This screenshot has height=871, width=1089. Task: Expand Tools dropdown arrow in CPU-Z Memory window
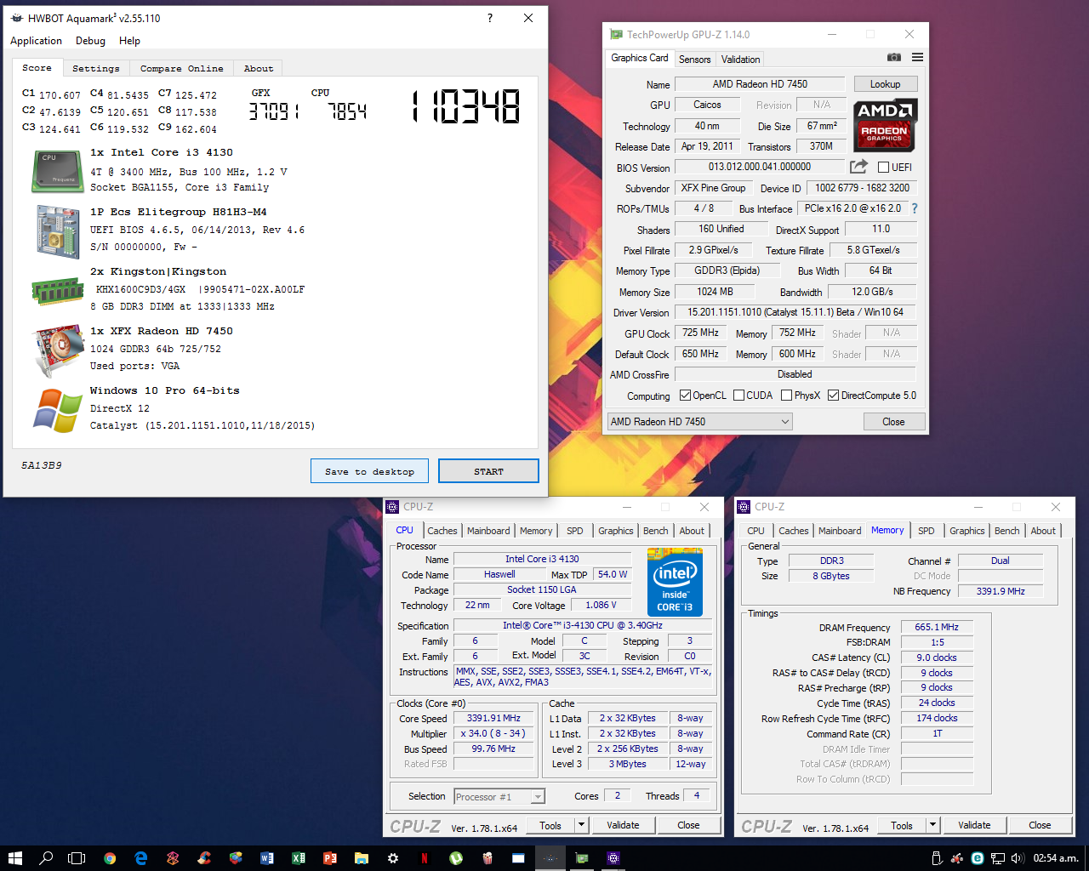click(933, 825)
